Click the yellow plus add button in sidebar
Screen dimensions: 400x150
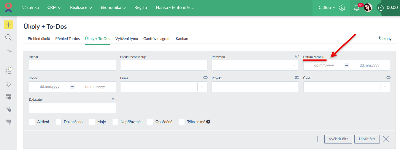[8, 25]
